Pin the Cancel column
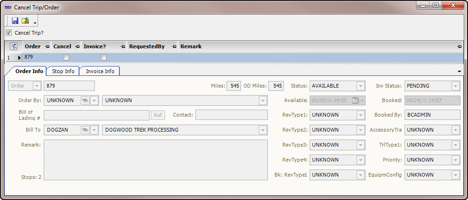 tap(78, 47)
